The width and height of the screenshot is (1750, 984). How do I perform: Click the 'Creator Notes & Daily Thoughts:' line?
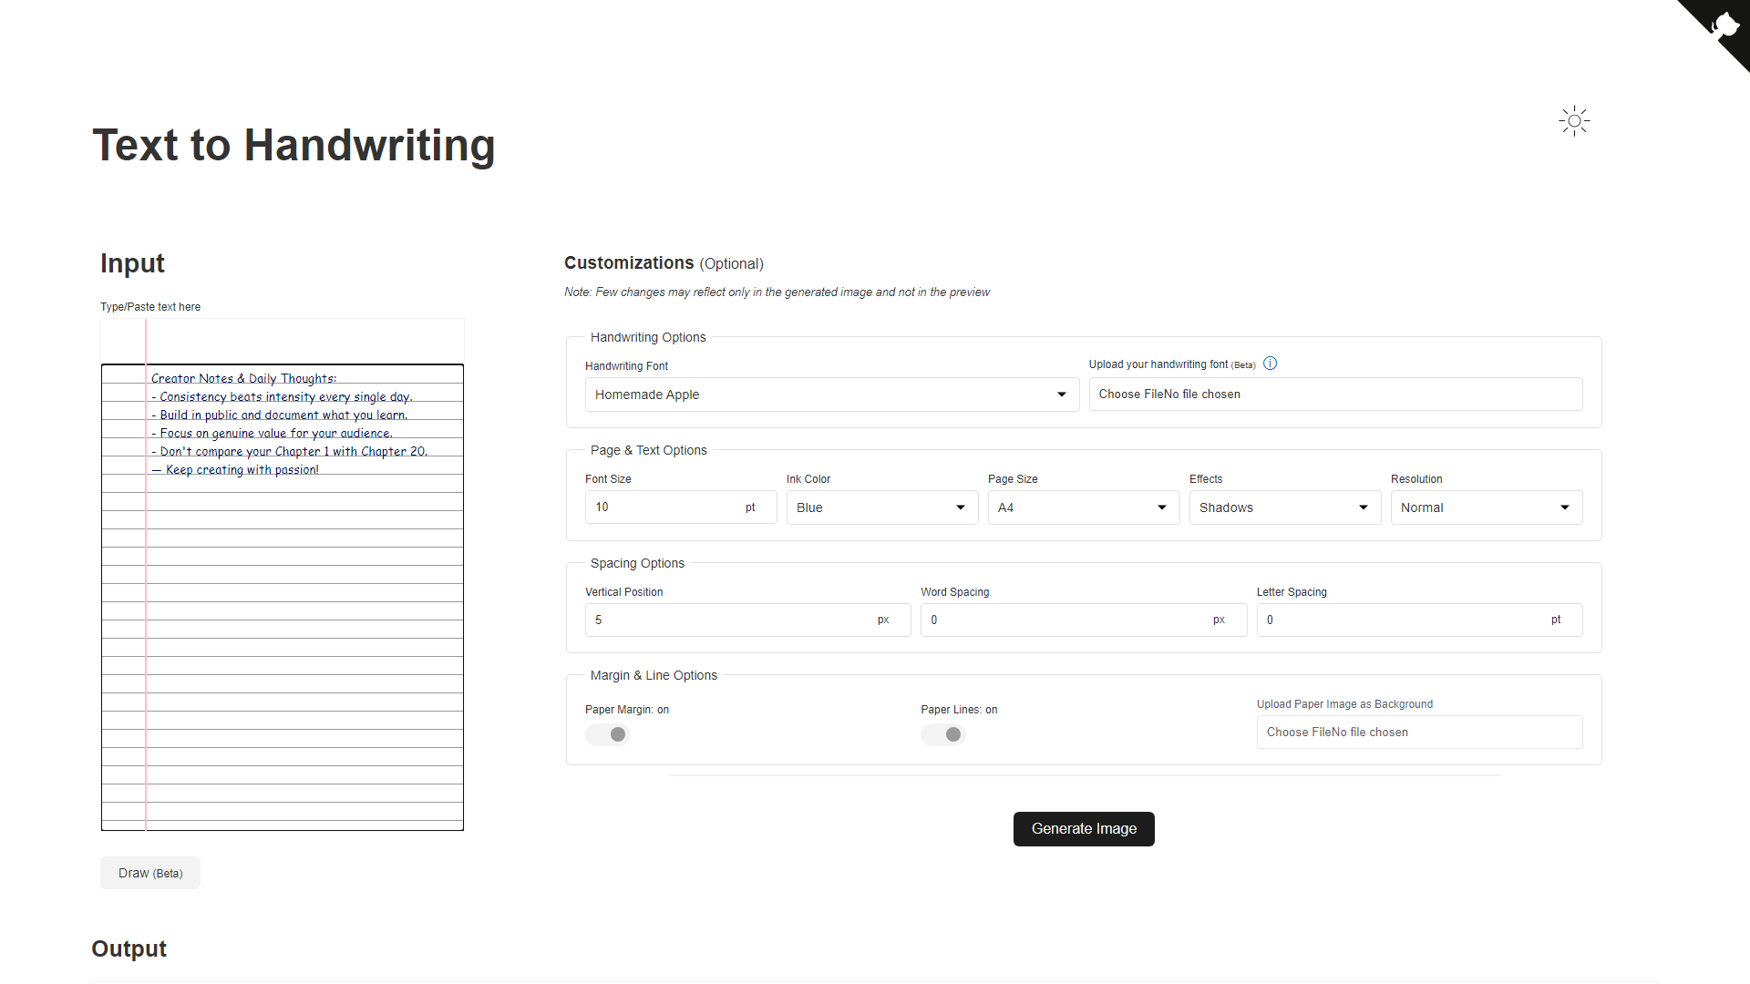(243, 378)
